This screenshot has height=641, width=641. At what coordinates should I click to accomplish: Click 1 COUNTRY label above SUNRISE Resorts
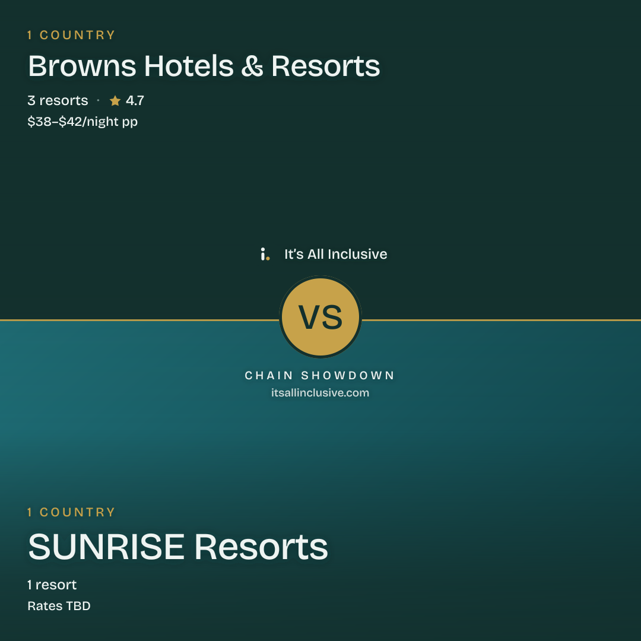pos(71,512)
